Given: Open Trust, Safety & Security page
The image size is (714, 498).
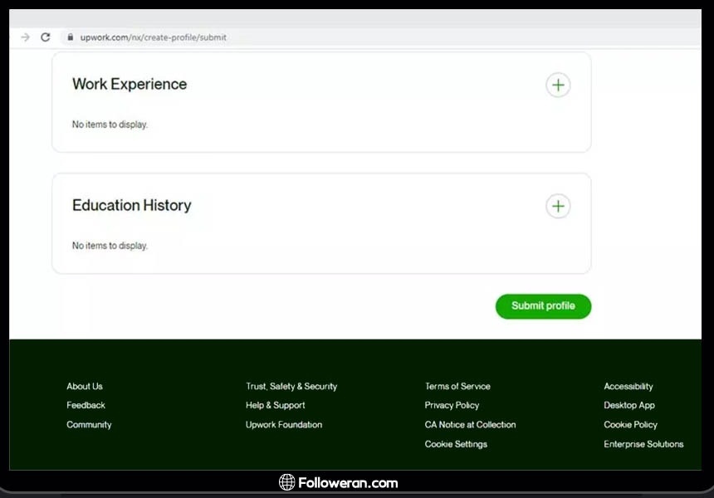Looking at the screenshot, I should click(291, 386).
